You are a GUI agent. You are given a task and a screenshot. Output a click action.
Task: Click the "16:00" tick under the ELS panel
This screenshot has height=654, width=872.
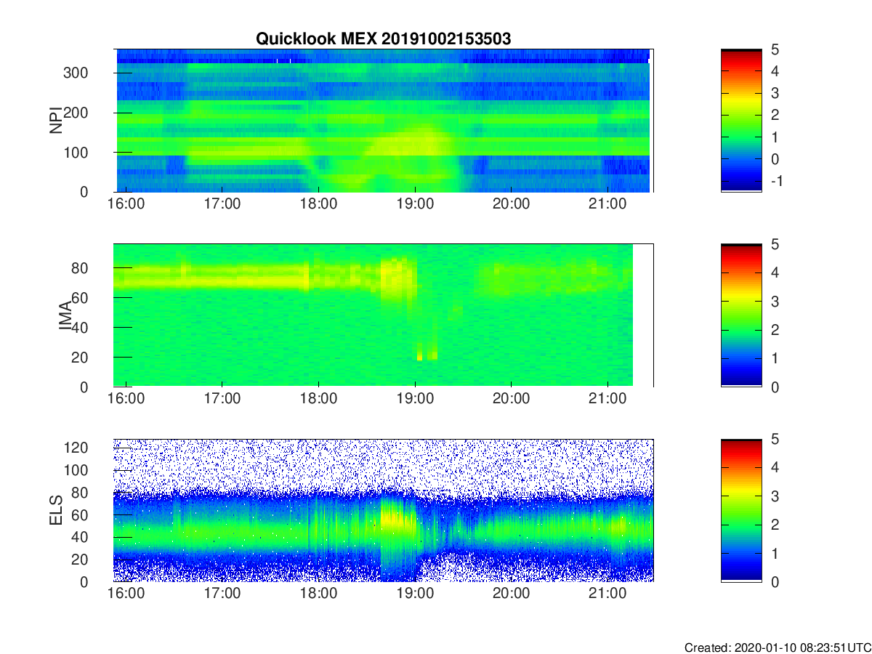(x=126, y=594)
